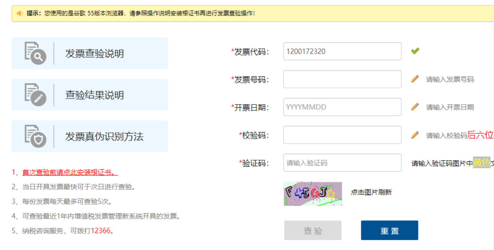The image size is (494, 250).
Task: Focus the 发票代码 input field
Action: pyautogui.click(x=342, y=51)
